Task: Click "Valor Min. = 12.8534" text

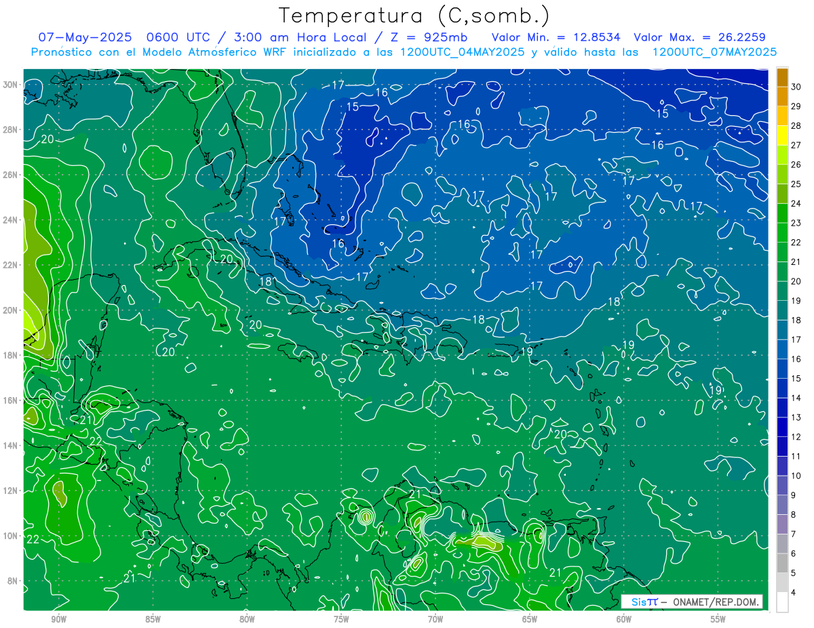Action: (556, 37)
